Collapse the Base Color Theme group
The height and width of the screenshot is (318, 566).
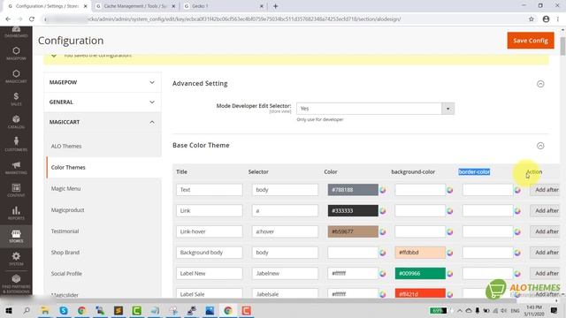[540, 146]
